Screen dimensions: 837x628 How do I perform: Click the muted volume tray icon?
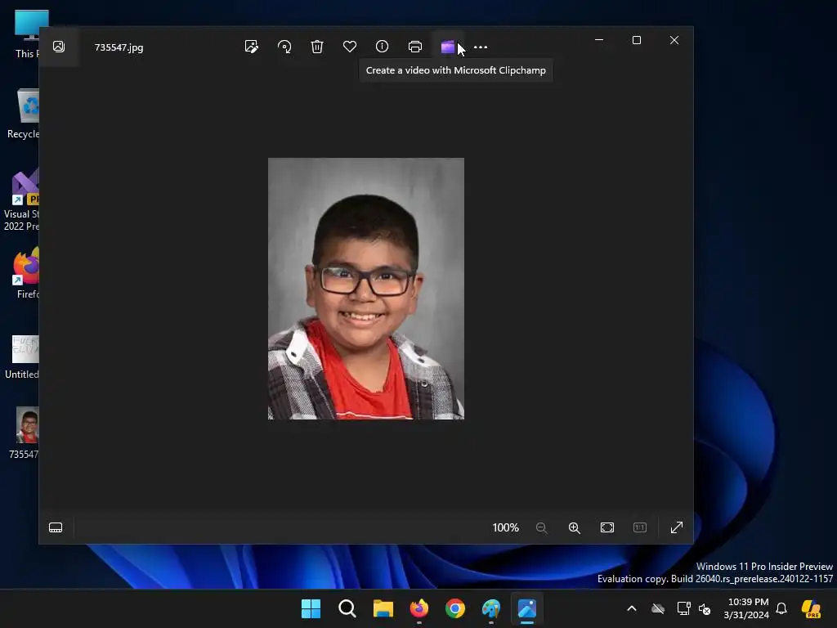pos(705,608)
